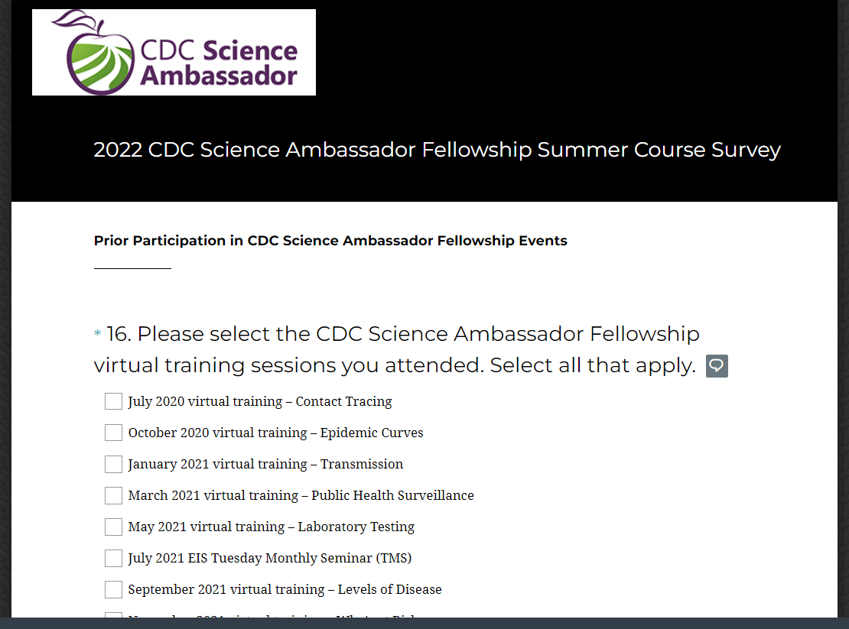Click the "Prior Participation" section heading
This screenshot has width=849, height=629.
330,241
